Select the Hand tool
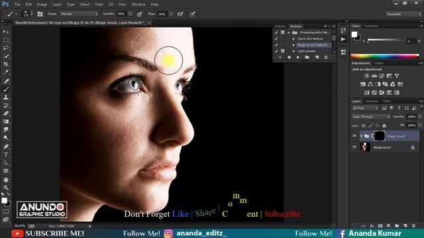 click(6, 179)
